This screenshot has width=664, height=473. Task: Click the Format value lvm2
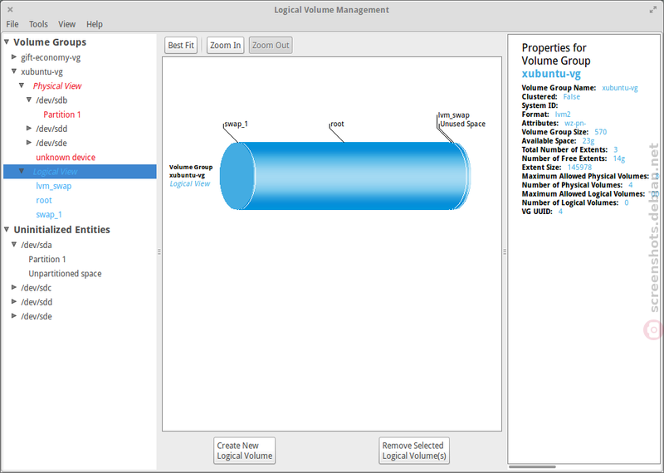(563, 115)
